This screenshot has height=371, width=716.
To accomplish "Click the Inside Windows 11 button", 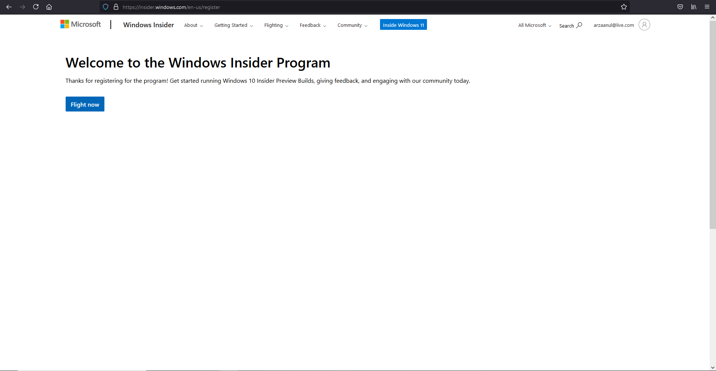I will [x=403, y=25].
